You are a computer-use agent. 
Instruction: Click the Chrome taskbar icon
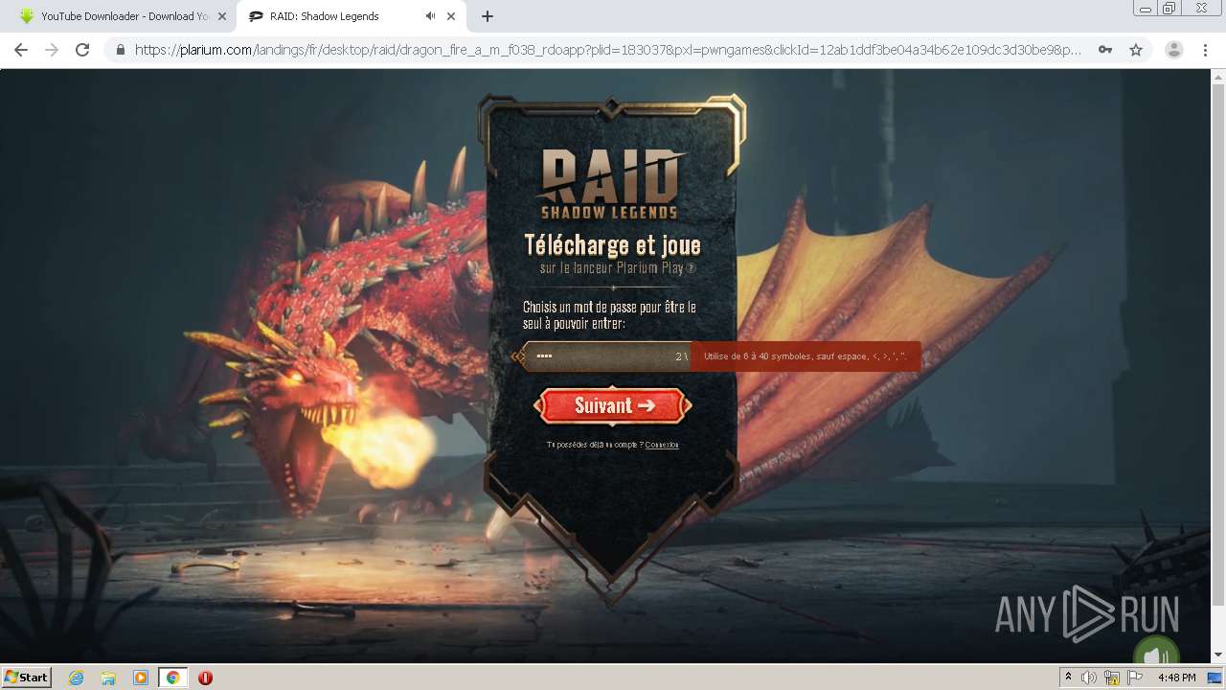[173, 678]
